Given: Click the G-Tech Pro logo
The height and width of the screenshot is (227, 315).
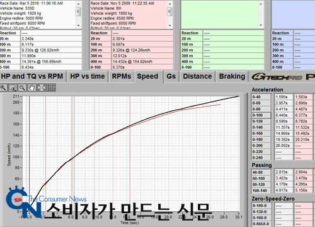Looking at the screenshot, I should coord(277,77).
